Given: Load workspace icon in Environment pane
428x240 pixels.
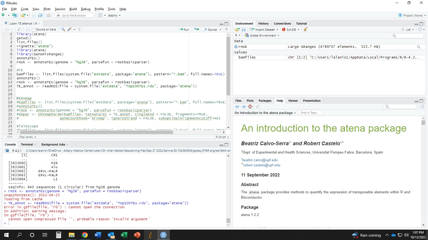Looking at the screenshot, I should click(x=237, y=29).
